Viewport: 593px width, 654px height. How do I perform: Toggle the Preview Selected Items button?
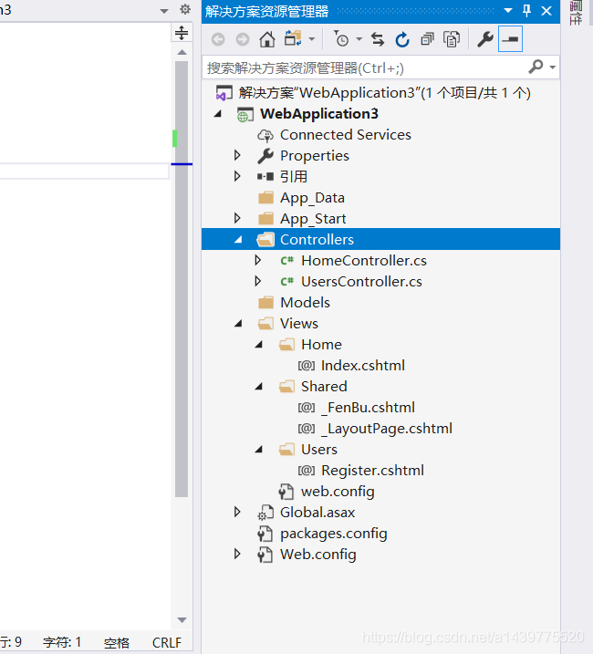point(510,39)
